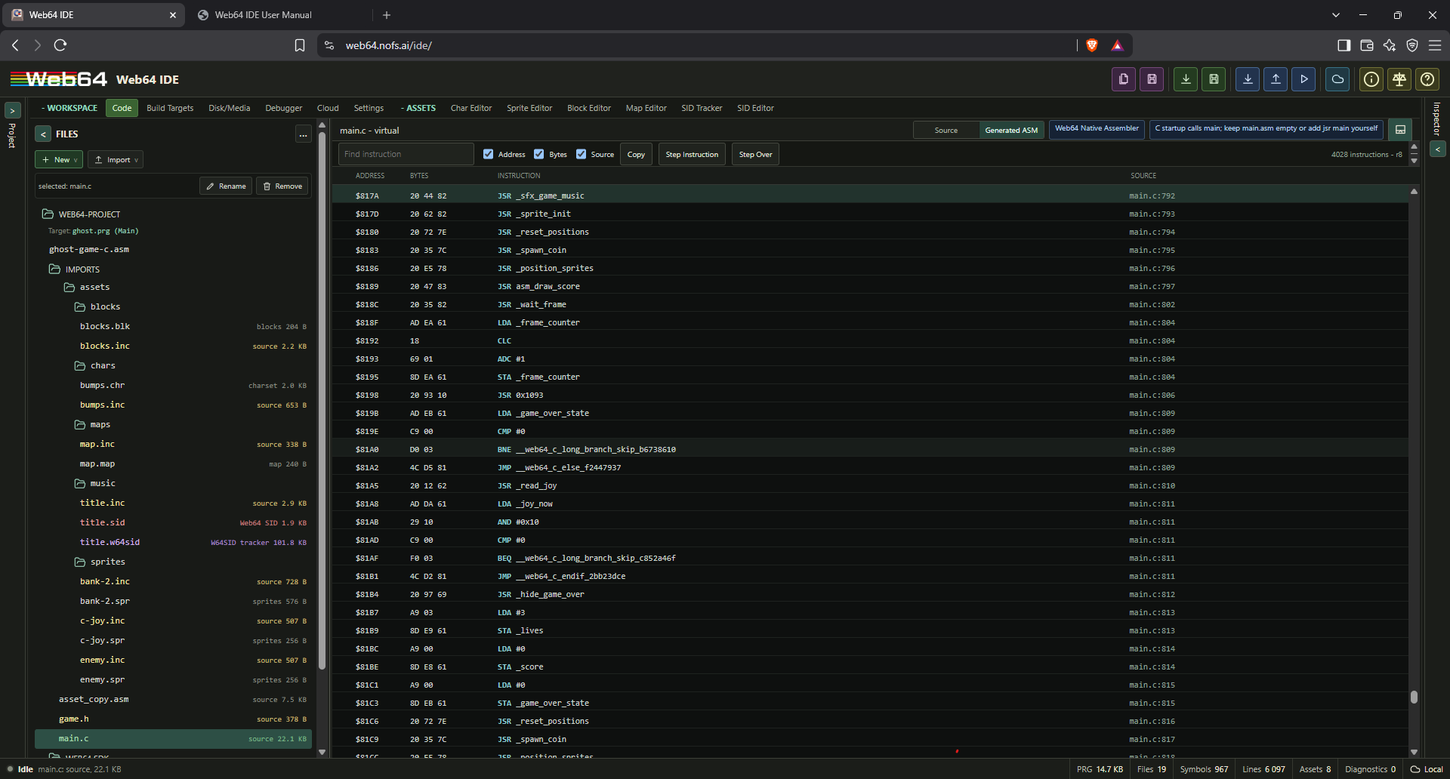Open the New file dropdown
The height and width of the screenshot is (779, 1450).
tap(60, 159)
